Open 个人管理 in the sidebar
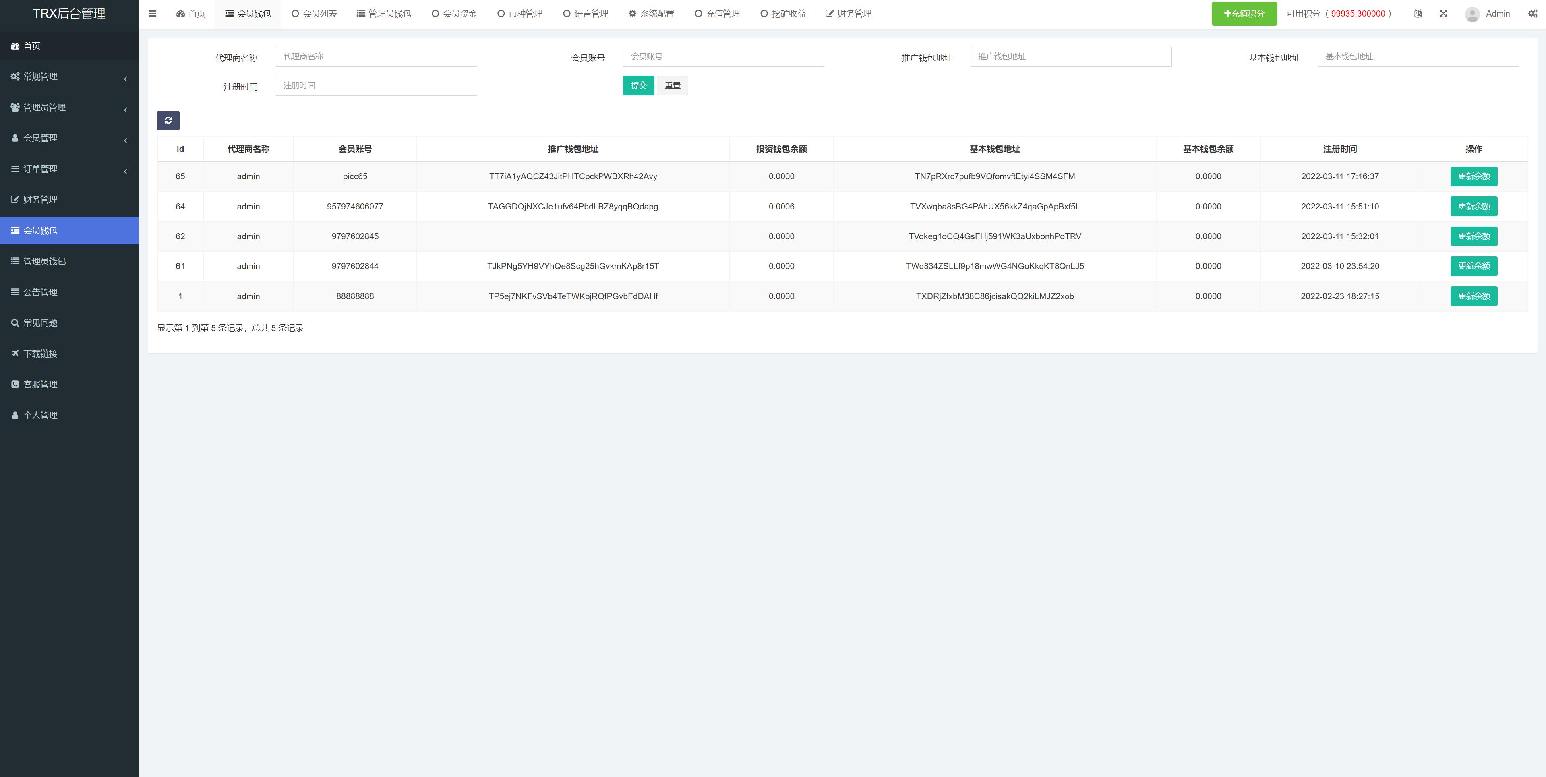This screenshot has width=1546, height=777. [70, 415]
